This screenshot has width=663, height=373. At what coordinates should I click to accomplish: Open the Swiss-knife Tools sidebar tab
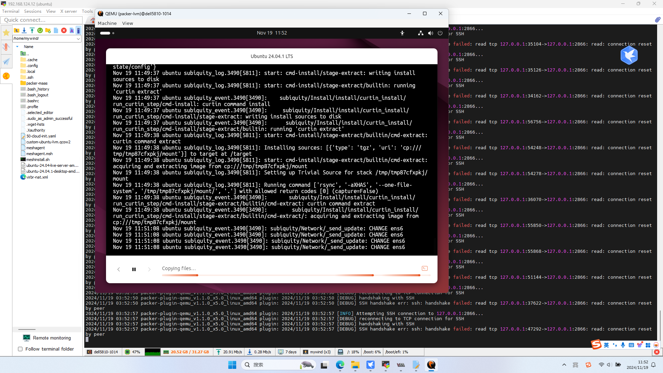coord(6,47)
